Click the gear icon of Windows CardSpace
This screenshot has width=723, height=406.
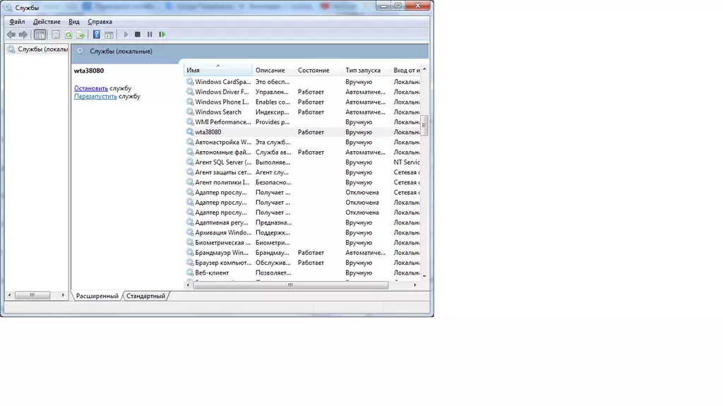tap(189, 82)
